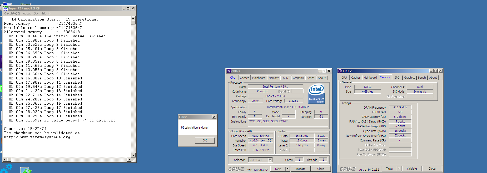Click the tRFC 52 clocks value
Image resolution: width=487 pixels, height=173 pixels.
400,135
